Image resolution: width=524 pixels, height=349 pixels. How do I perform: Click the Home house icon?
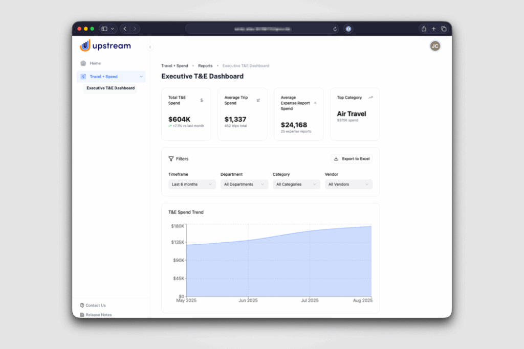pos(83,63)
